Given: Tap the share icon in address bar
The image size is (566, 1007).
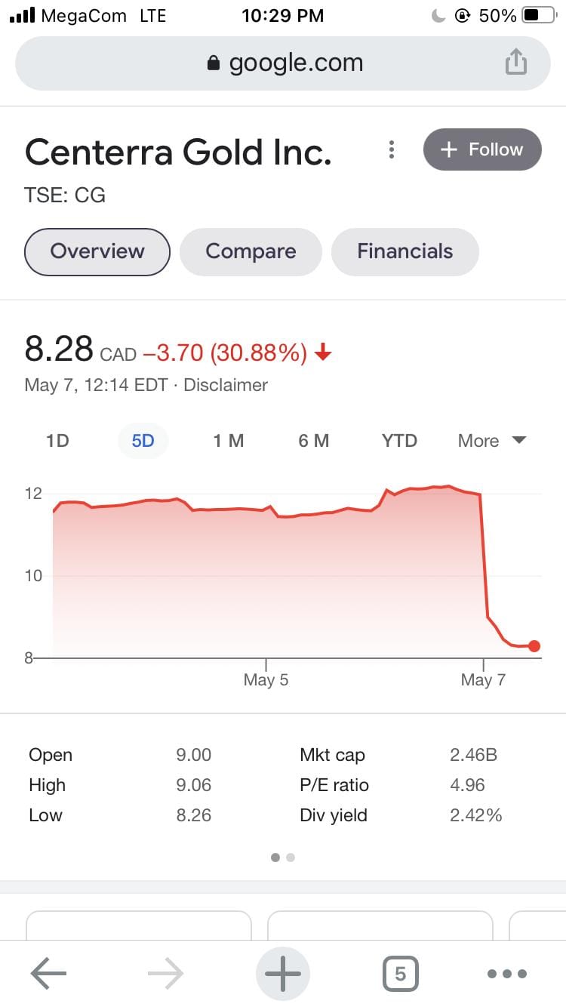Looking at the screenshot, I should coord(515,62).
